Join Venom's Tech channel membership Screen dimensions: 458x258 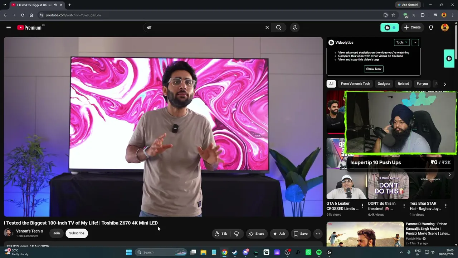pyautogui.click(x=57, y=233)
